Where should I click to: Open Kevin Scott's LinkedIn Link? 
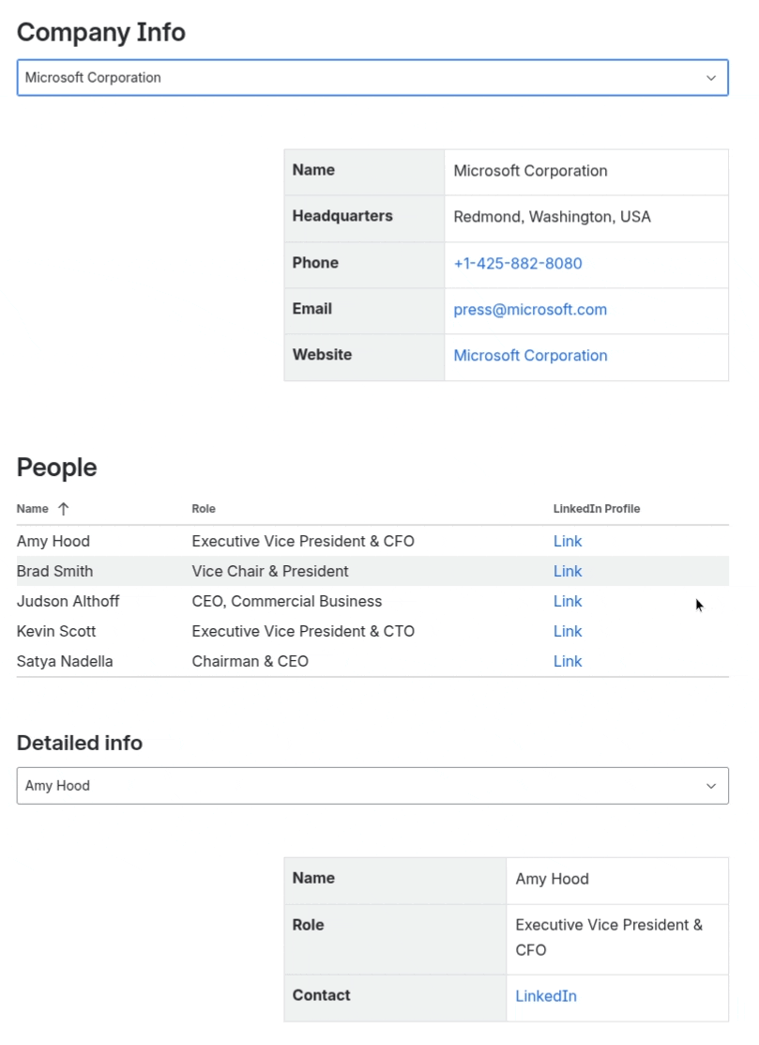[x=568, y=631]
